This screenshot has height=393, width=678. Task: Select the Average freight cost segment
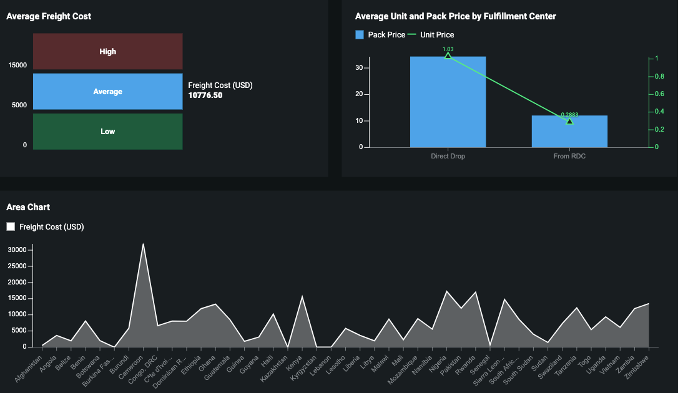107,92
